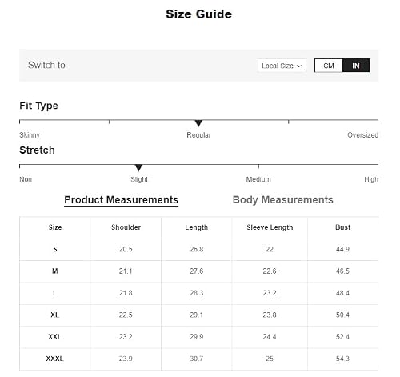Click the Oversized end of Fit Type scale
The height and width of the screenshot is (377, 400).
pos(362,135)
